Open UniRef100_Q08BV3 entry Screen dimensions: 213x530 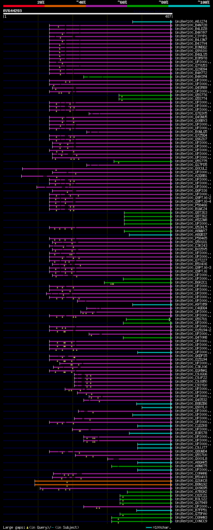pos(191,121)
